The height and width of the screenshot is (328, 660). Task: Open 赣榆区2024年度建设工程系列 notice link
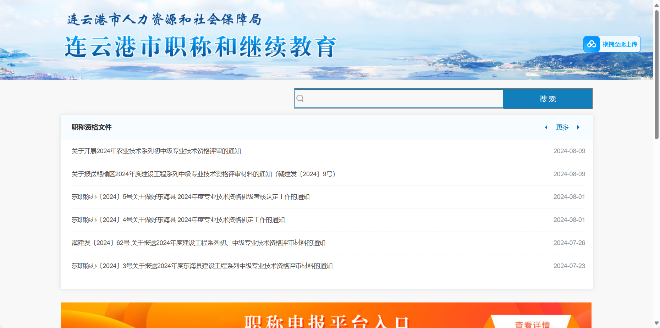coord(203,174)
